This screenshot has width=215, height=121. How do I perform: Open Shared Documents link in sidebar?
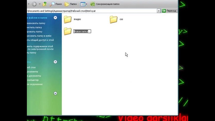[34, 76]
